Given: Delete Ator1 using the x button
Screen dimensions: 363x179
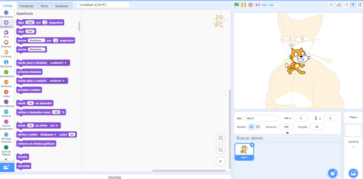Looking at the screenshot, I should point(252,145).
